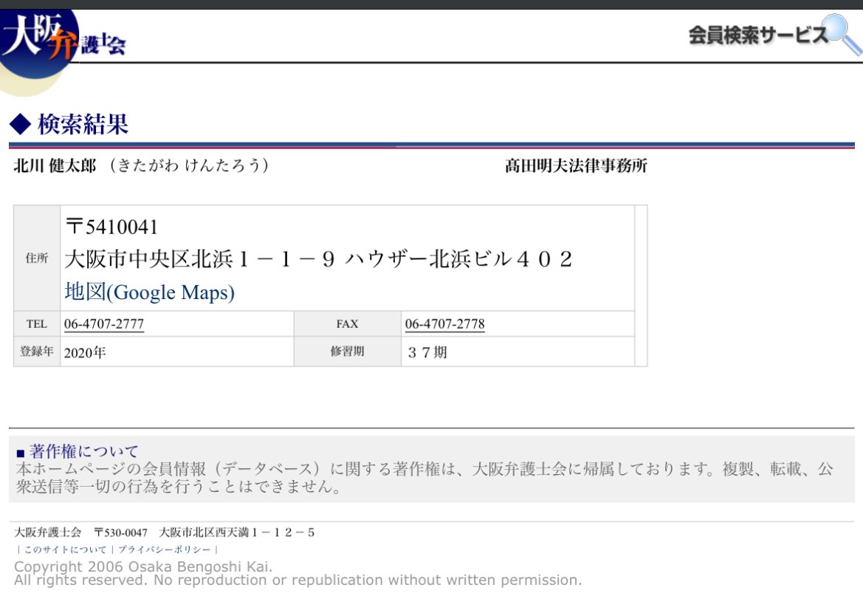Click the office name 髙田明夫法律事務所

pyautogui.click(x=576, y=165)
